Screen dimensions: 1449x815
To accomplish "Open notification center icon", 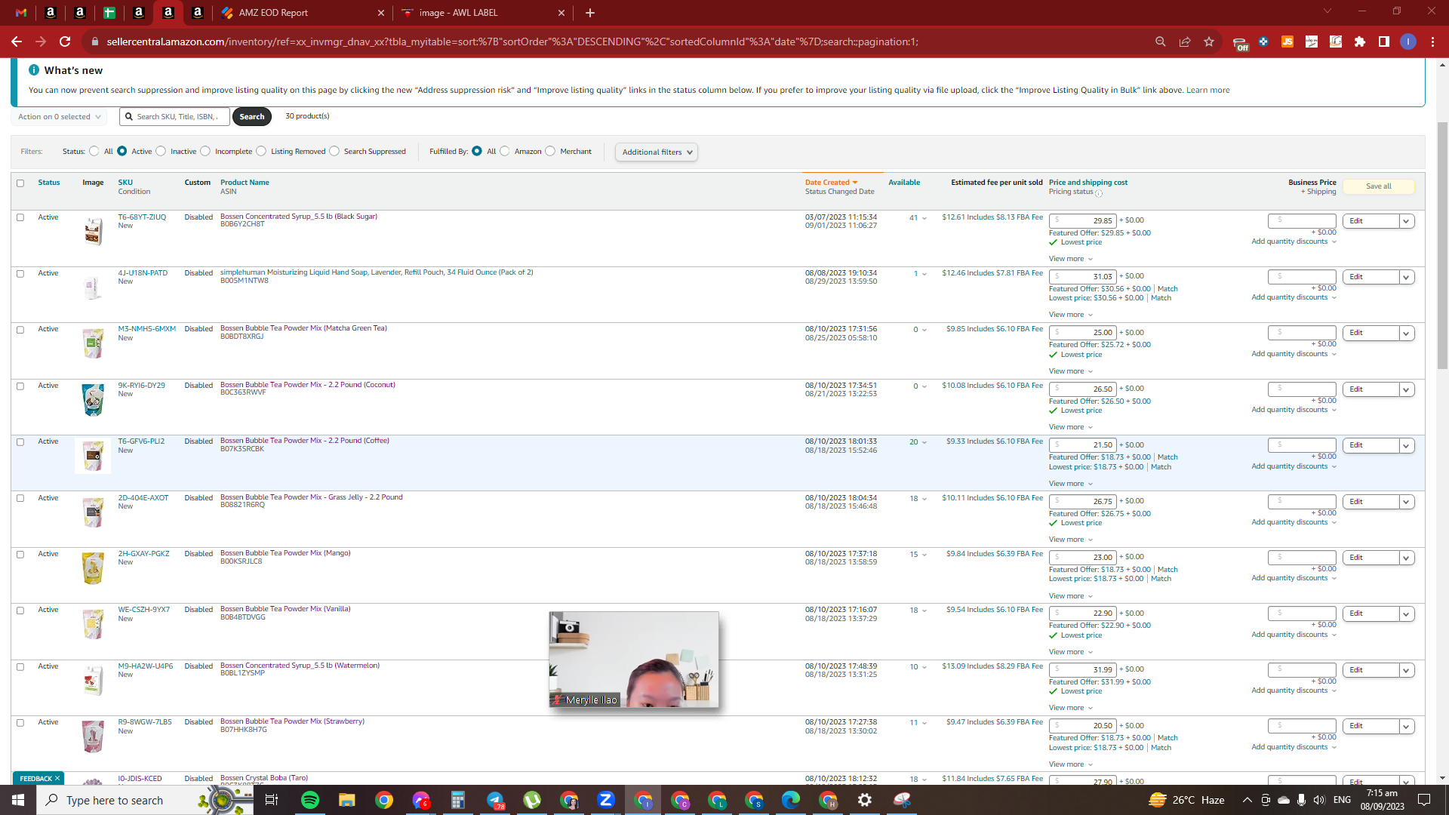I will pyautogui.click(x=1424, y=800).
